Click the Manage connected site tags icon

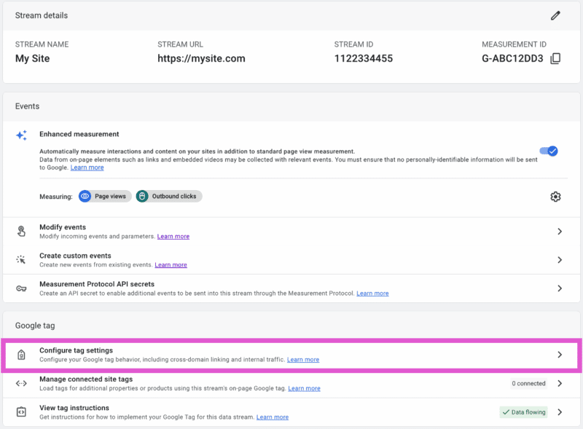[22, 383]
